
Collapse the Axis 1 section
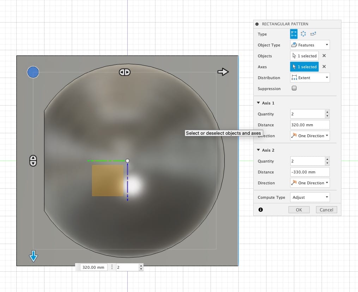point(258,103)
